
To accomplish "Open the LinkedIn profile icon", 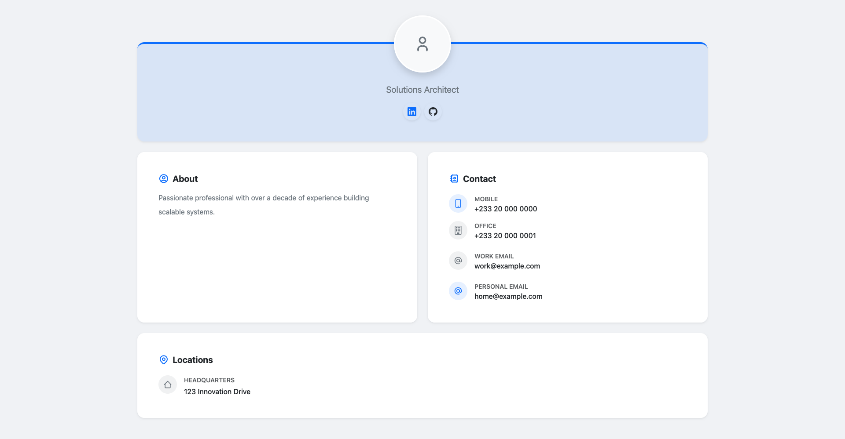I will [412, 112].
